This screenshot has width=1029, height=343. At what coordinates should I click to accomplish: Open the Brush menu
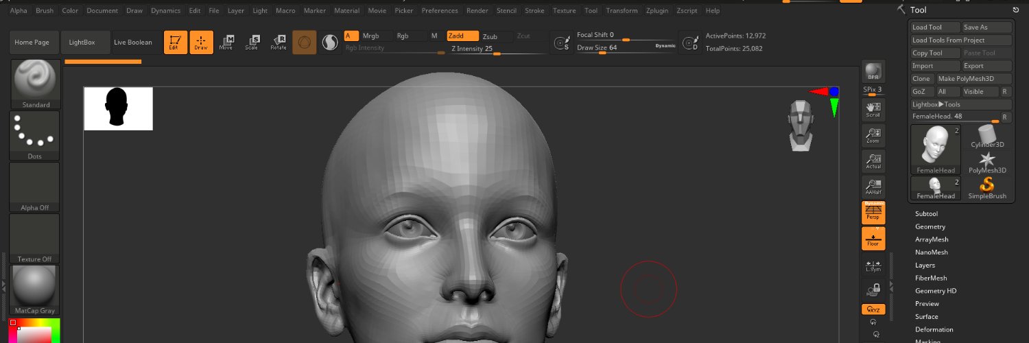[45, 10]
